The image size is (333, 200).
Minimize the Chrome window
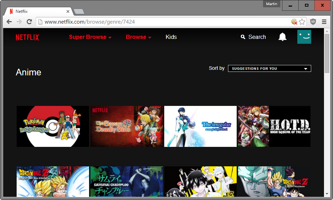coord(290,5)
